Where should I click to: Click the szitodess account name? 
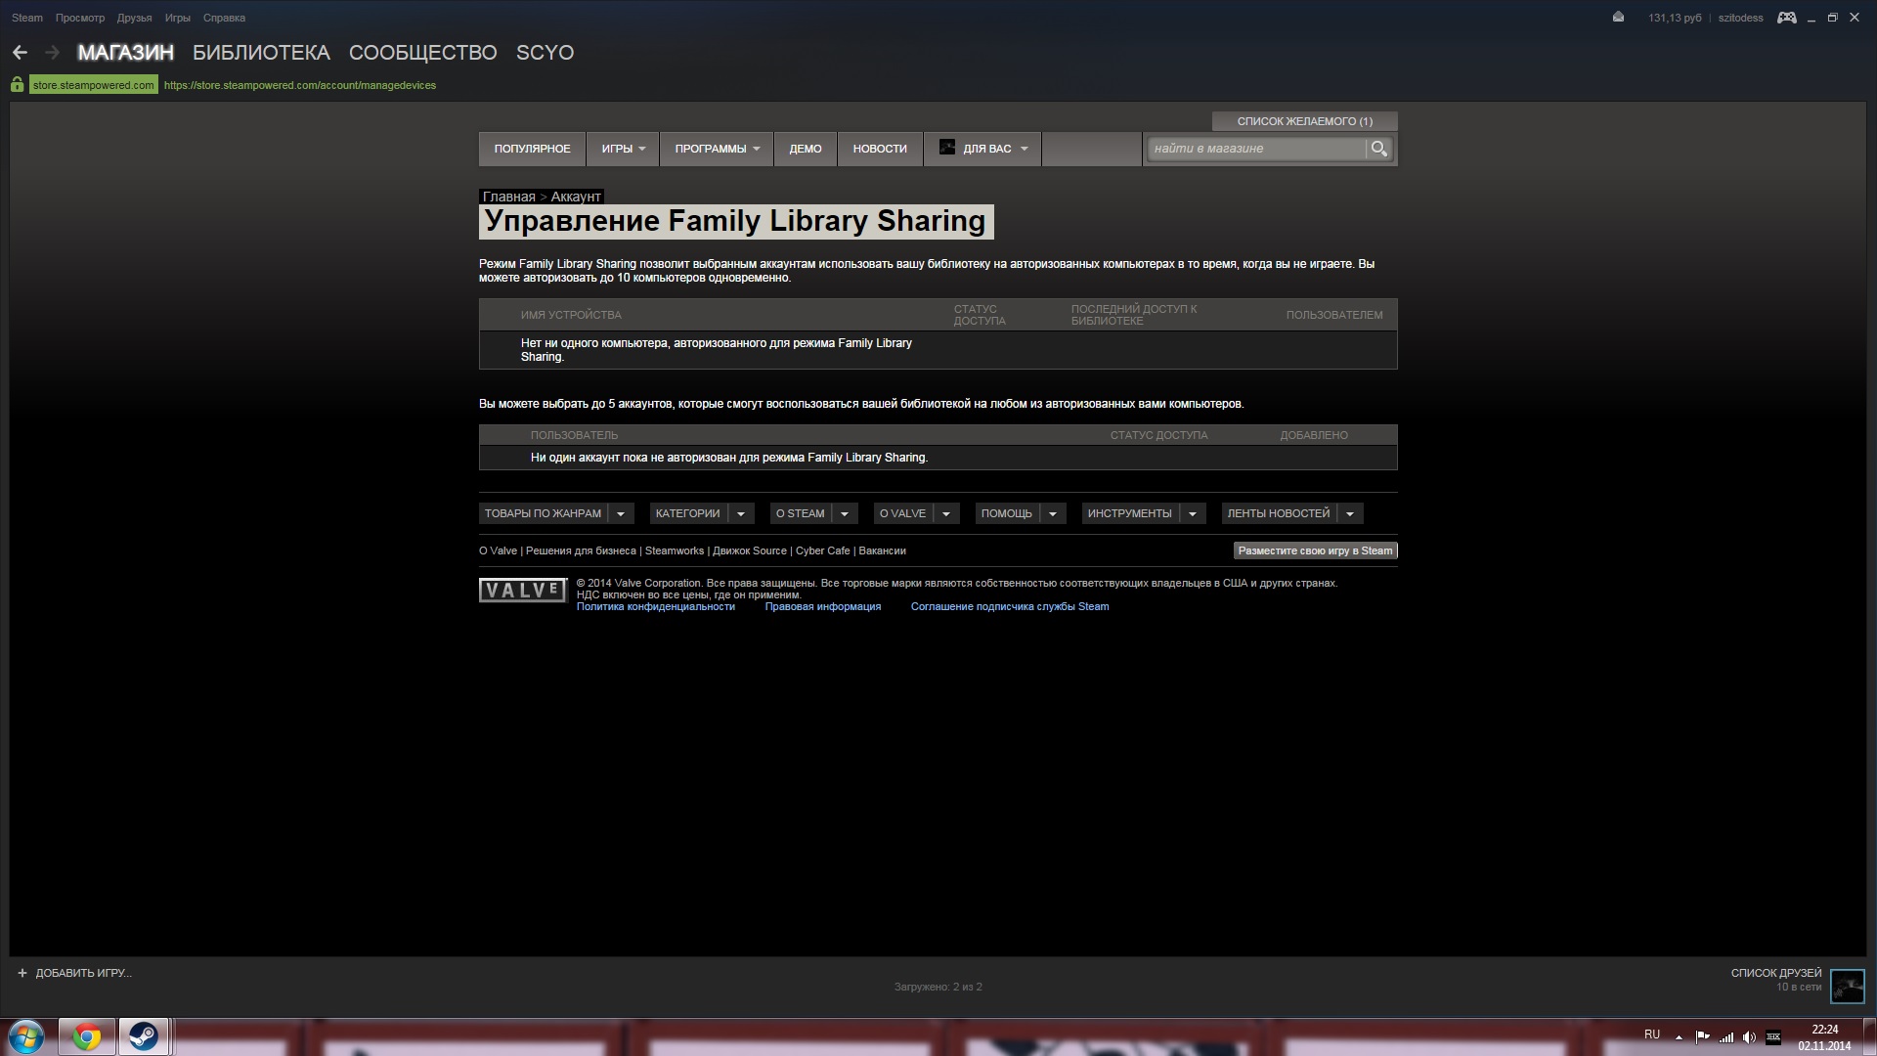pyautogui.click(x=1740, y=18)
